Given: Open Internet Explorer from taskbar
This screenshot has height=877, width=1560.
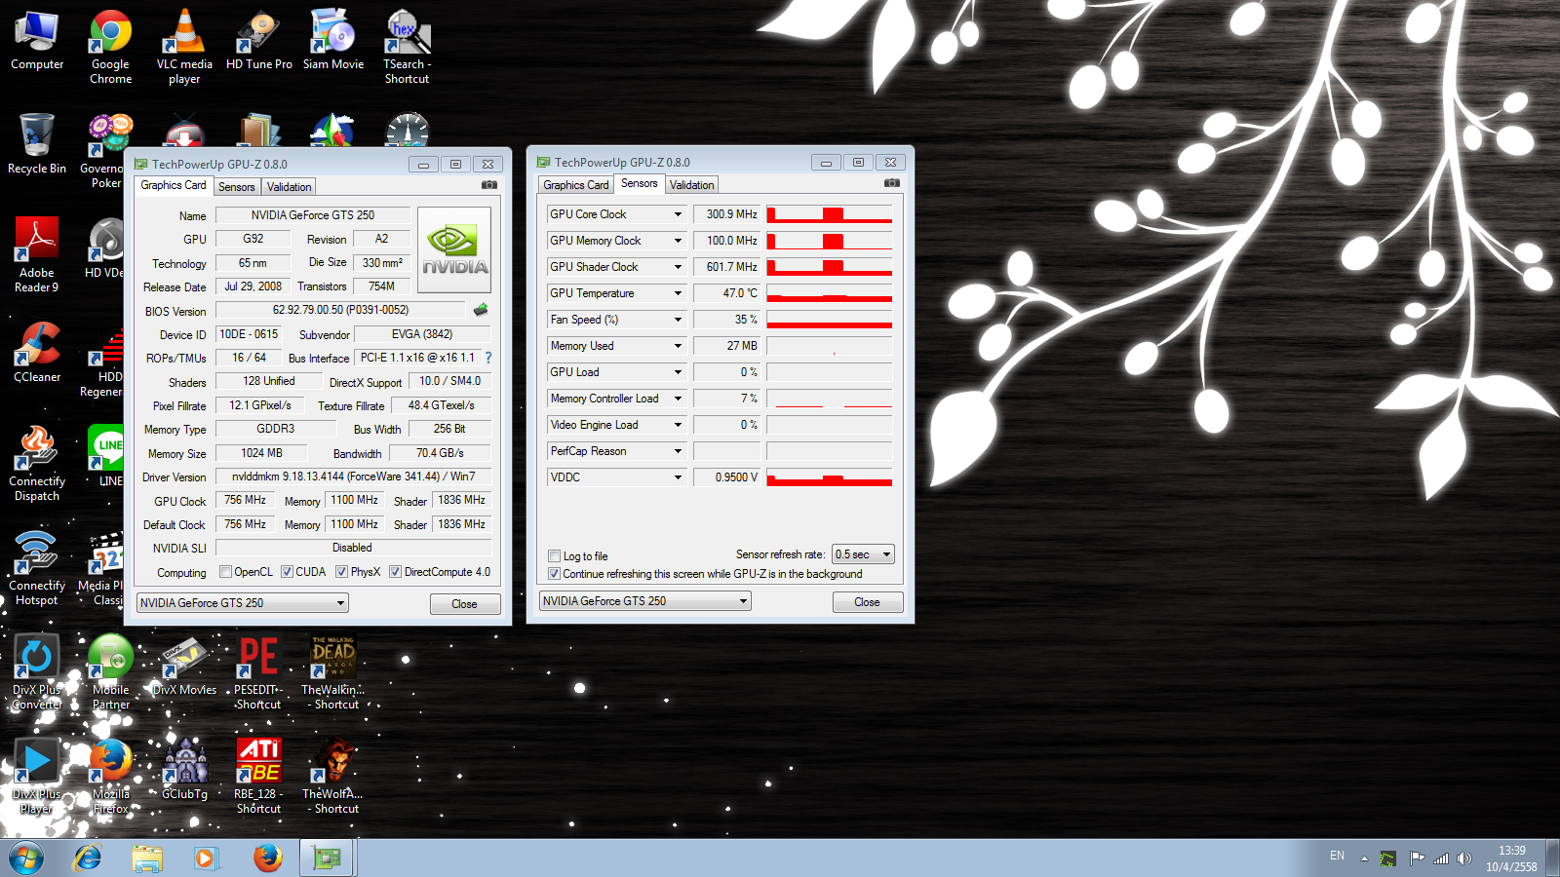Looking at the screenshot, I should 88,858.
